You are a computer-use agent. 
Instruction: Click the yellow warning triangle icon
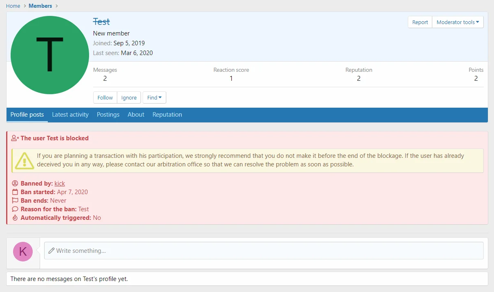(x=25, y=161)
